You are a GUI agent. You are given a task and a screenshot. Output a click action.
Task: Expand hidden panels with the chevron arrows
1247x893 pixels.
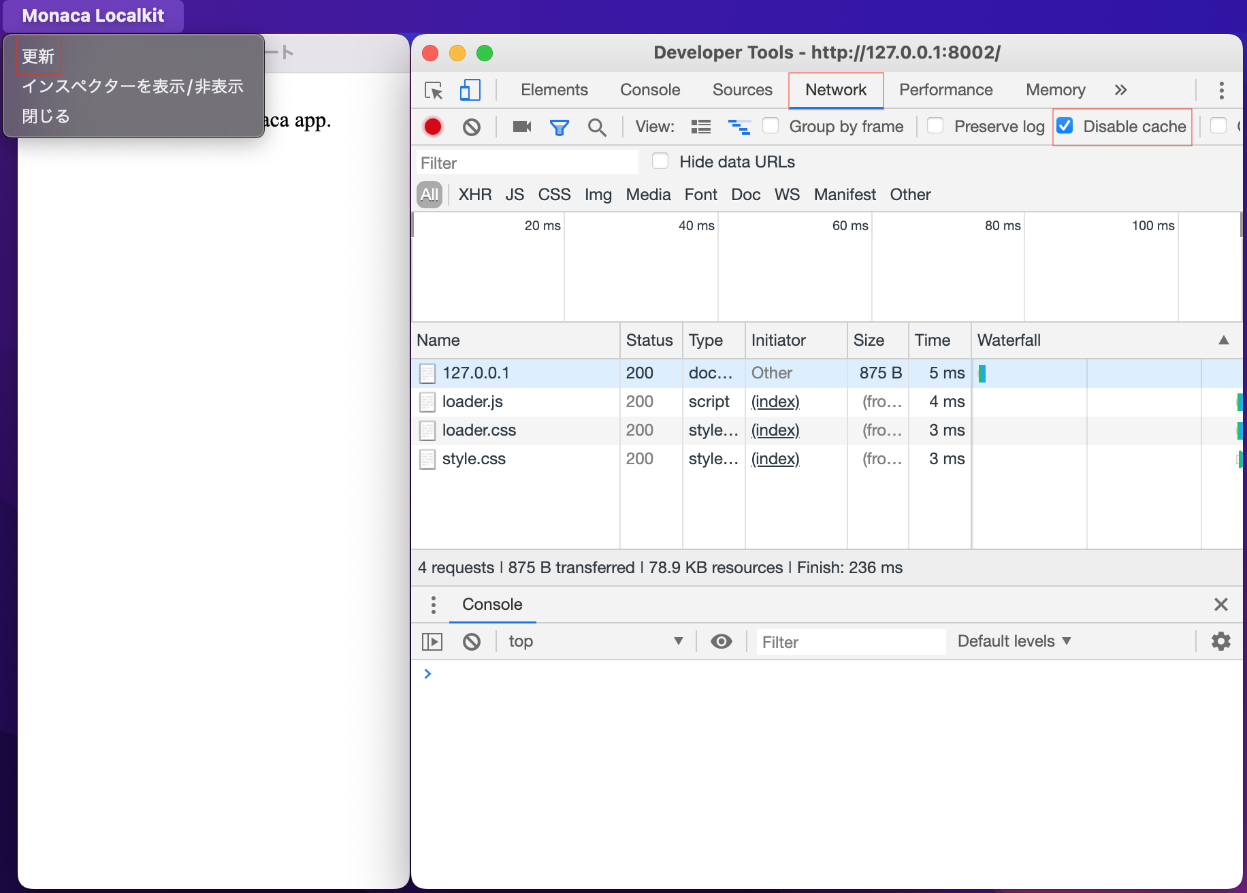coord(1122,90)
